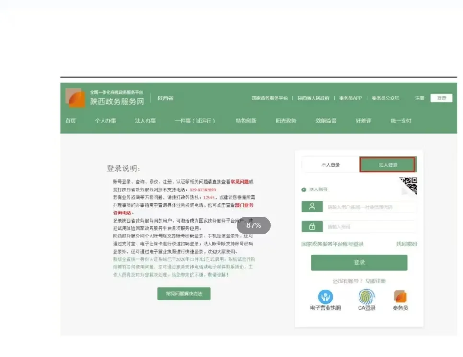Open the 法人办事 navigation menu
This screenshot has width=463, height=357.
click(145, 121)
